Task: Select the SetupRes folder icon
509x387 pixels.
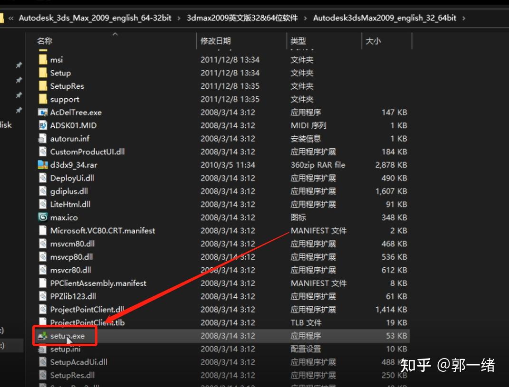Action: [42, 86]
